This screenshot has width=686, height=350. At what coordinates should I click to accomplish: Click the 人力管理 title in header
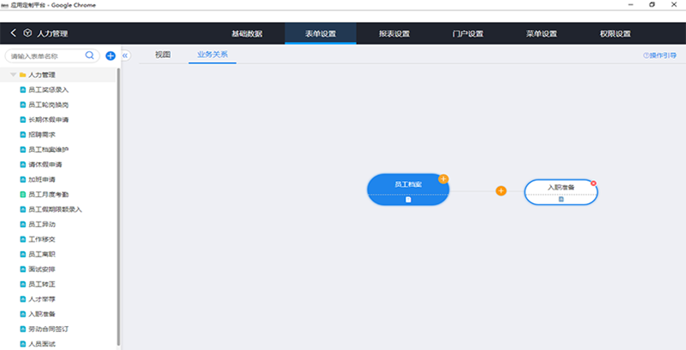(x=52, y=33)
